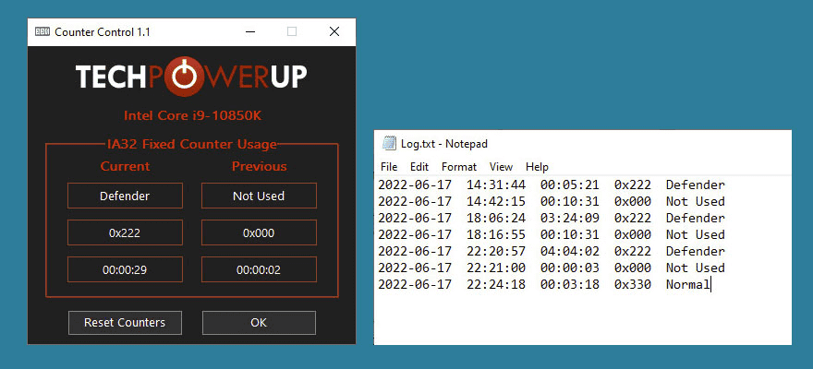Open the File menu in Notepad
Viewport: 813px width, 369px height.
click(389, 167)
